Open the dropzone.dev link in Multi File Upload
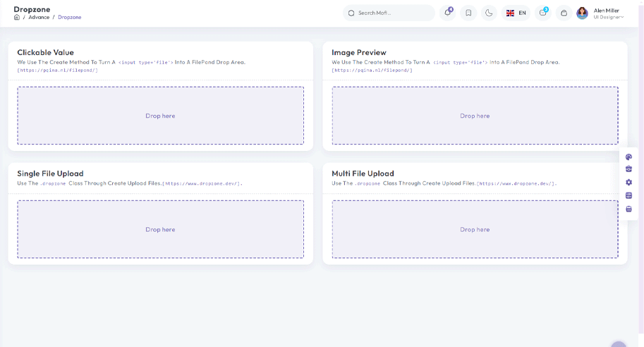Viewport: 644px width, 347px height. point(516,183)
